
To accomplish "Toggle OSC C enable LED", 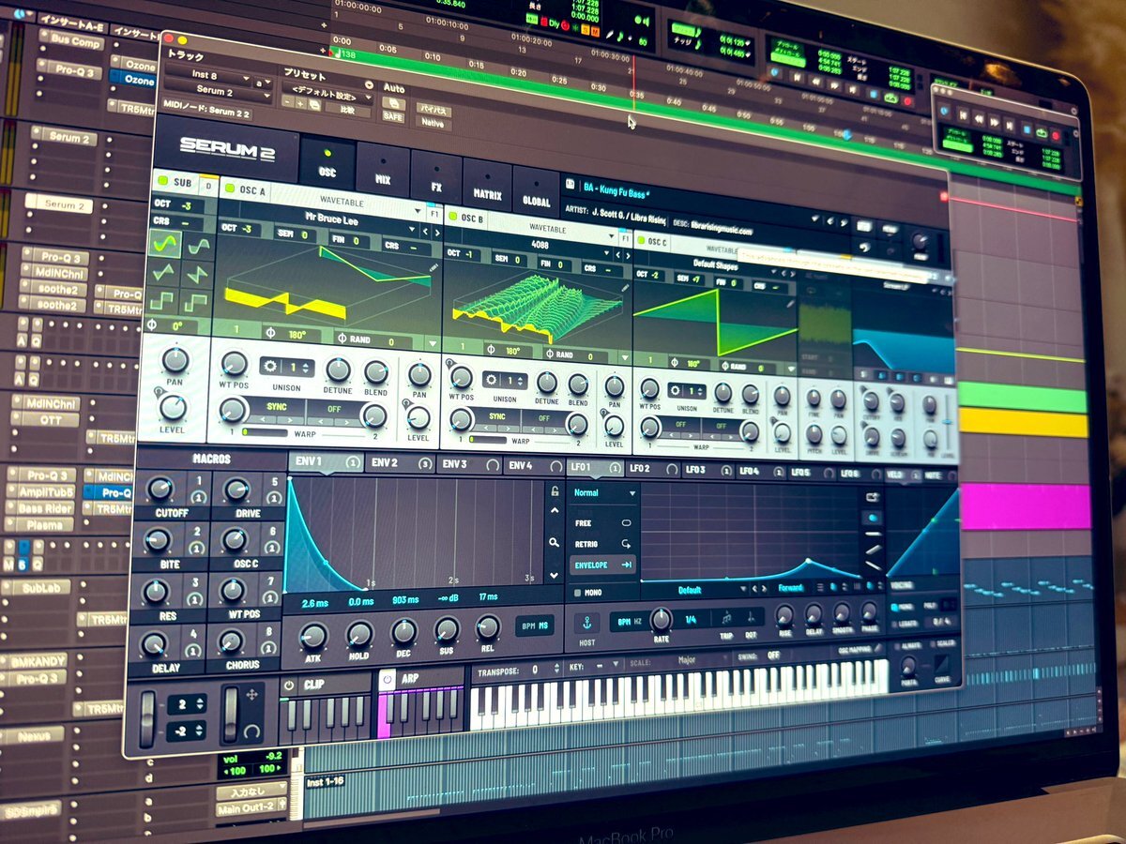I will pyautogui.click(x=640, y=240).
